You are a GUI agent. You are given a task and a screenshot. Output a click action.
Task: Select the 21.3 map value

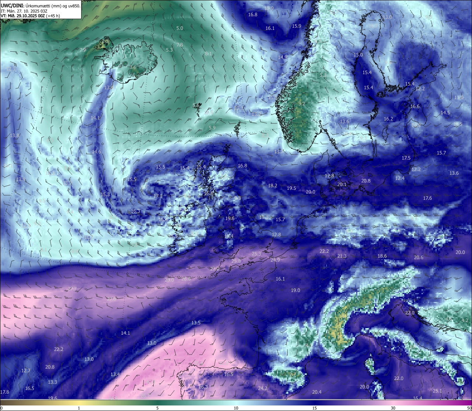coord(342,256)
